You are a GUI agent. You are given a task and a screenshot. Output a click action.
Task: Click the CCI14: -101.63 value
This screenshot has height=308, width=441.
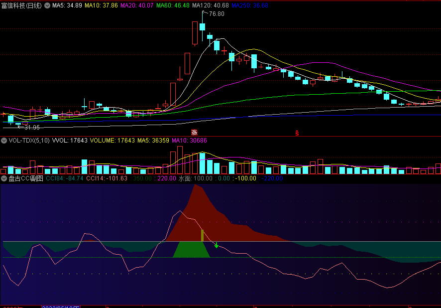tap(107, 178)
